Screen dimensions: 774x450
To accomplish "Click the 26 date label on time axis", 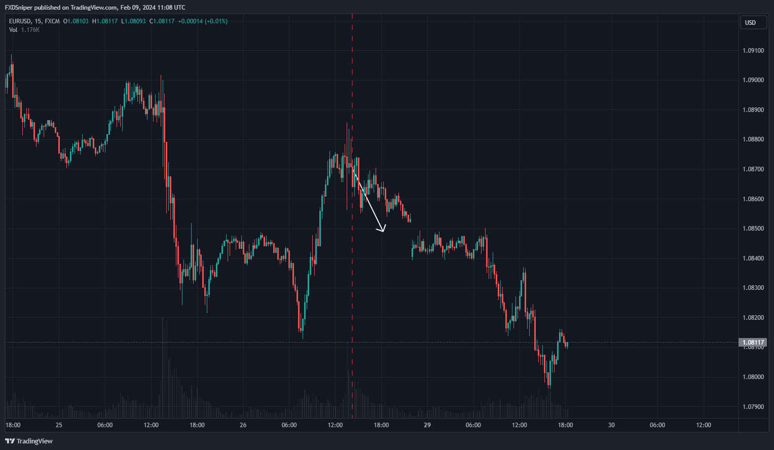I will 243,425.
